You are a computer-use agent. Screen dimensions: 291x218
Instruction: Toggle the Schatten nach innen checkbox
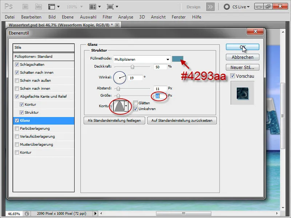[17, 72]
